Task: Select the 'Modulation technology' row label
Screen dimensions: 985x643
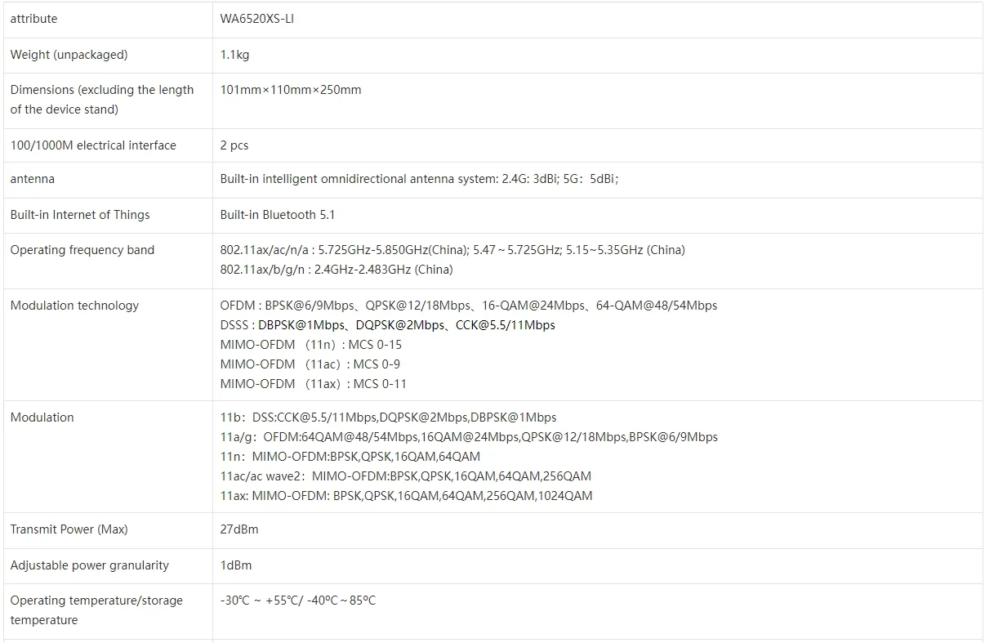Action: pyautogui.click(x=74, y=306)
